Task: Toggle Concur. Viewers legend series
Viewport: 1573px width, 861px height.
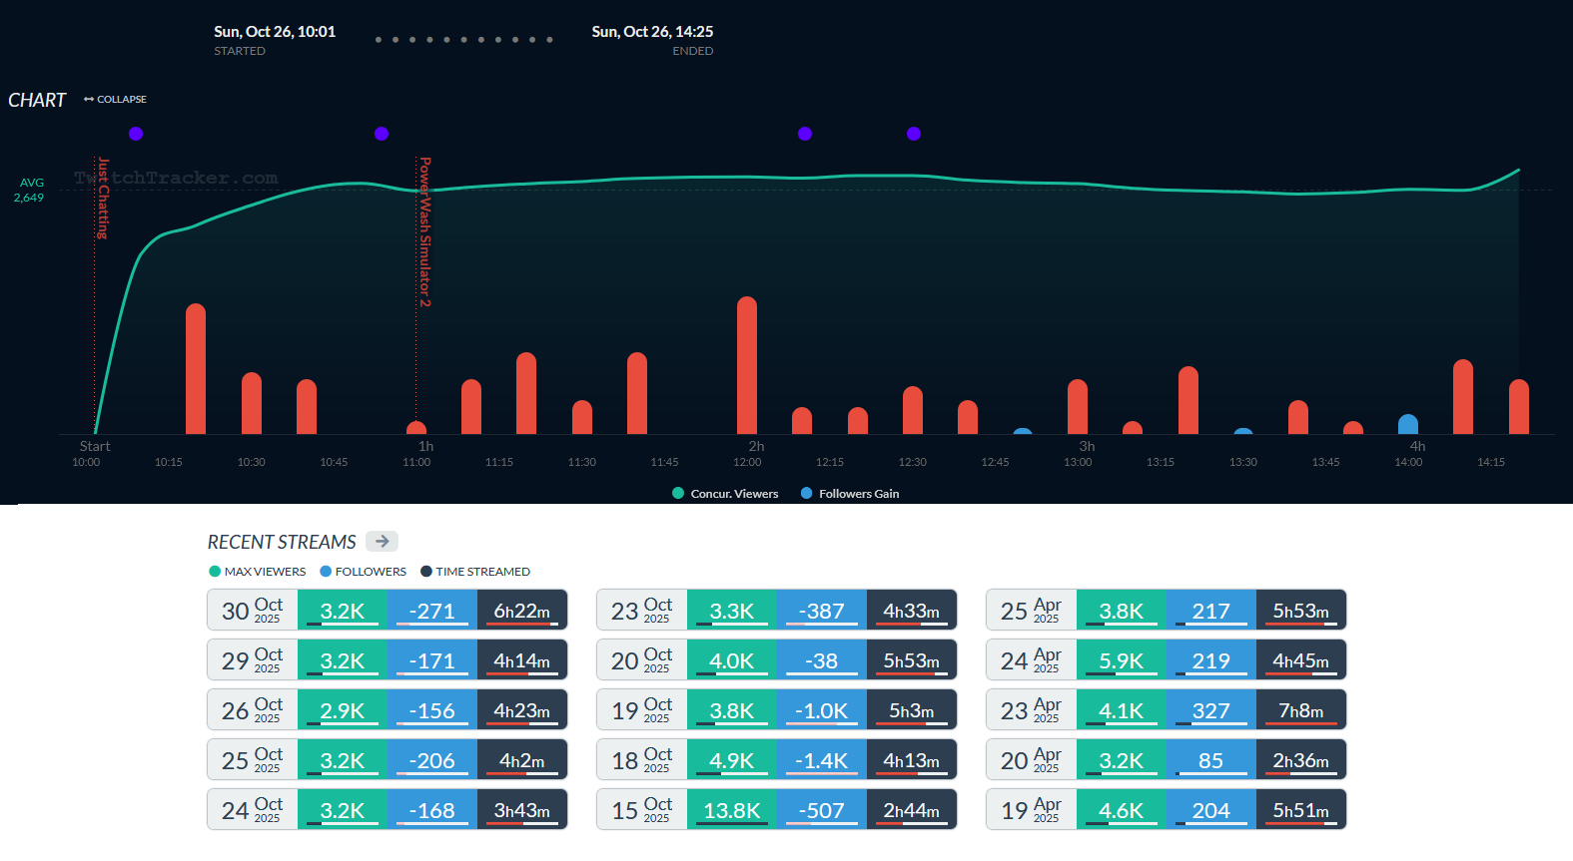Action: point(725,494)
